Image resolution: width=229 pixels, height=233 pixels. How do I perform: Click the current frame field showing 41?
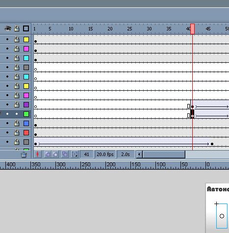[86, 155]
